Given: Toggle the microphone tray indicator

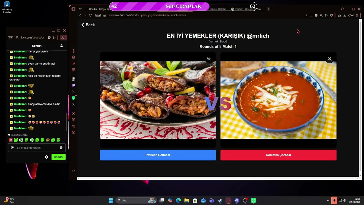Looking at the screenshot, I should pos(334,200).
